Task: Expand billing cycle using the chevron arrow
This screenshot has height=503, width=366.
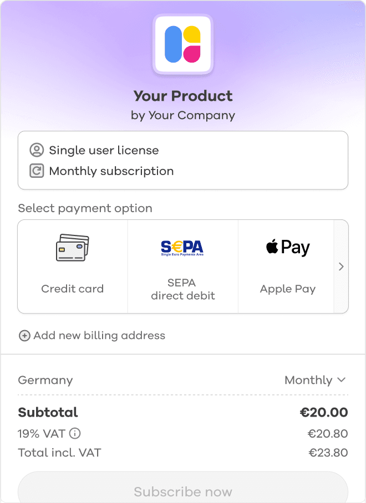Action: [x=342, y=380]
